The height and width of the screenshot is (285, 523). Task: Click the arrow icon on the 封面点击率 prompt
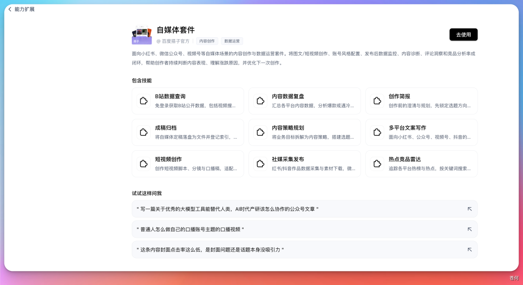point(469,249)
